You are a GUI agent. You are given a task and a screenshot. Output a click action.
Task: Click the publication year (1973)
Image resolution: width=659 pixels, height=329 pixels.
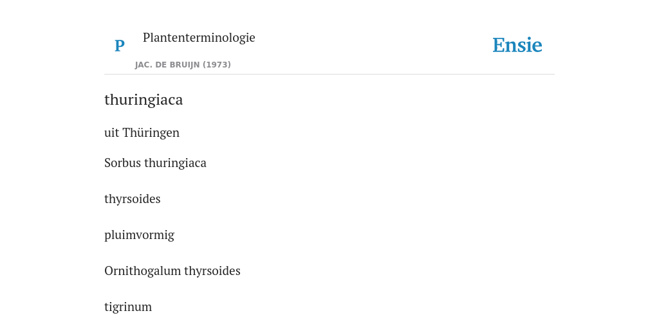point(217,65)
